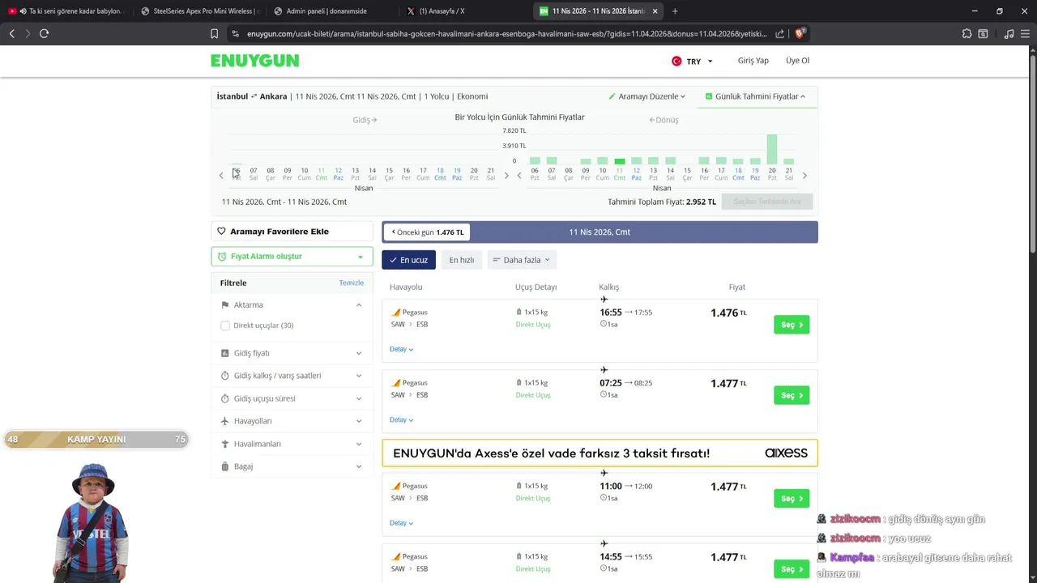Viewport: 1037px width, 583px height.
Task: Click the clock icon beside Gidiş uçuşu süresi
Action: pos(225,398)
